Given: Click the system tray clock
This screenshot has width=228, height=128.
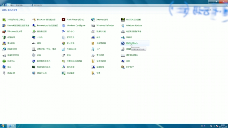Looking at the screenshot, I should pos(223,126).
